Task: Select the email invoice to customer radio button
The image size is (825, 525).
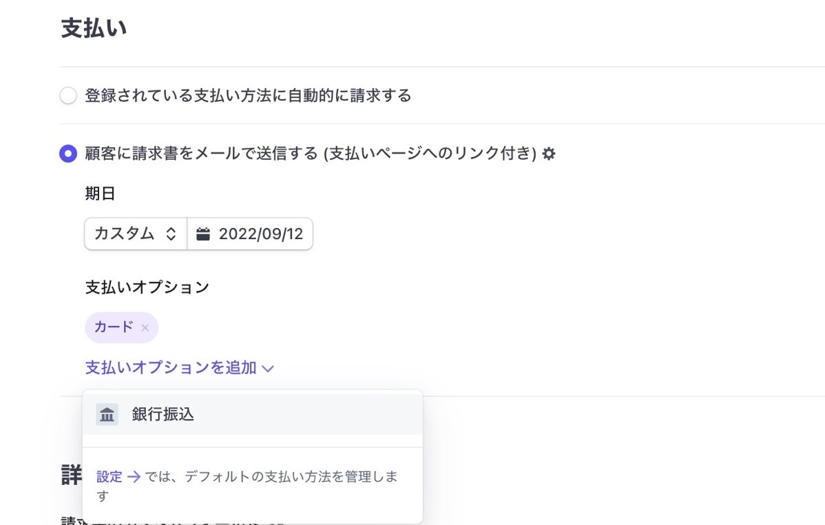Action: point(68,154)
